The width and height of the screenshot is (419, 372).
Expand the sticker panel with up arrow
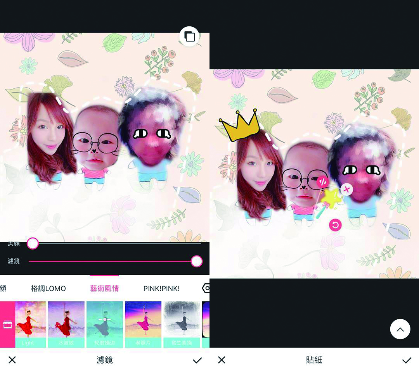click(x=400, y=329)
